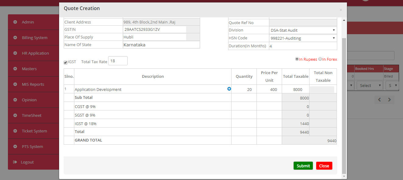Select the In Rupees radio option
The width and height of the screenshot is (403, 180).
[x=297, y=59]
